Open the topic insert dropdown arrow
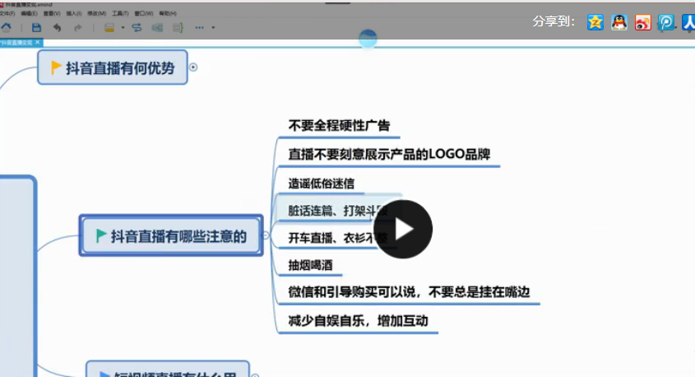695x377 pixels. (123, 27)
